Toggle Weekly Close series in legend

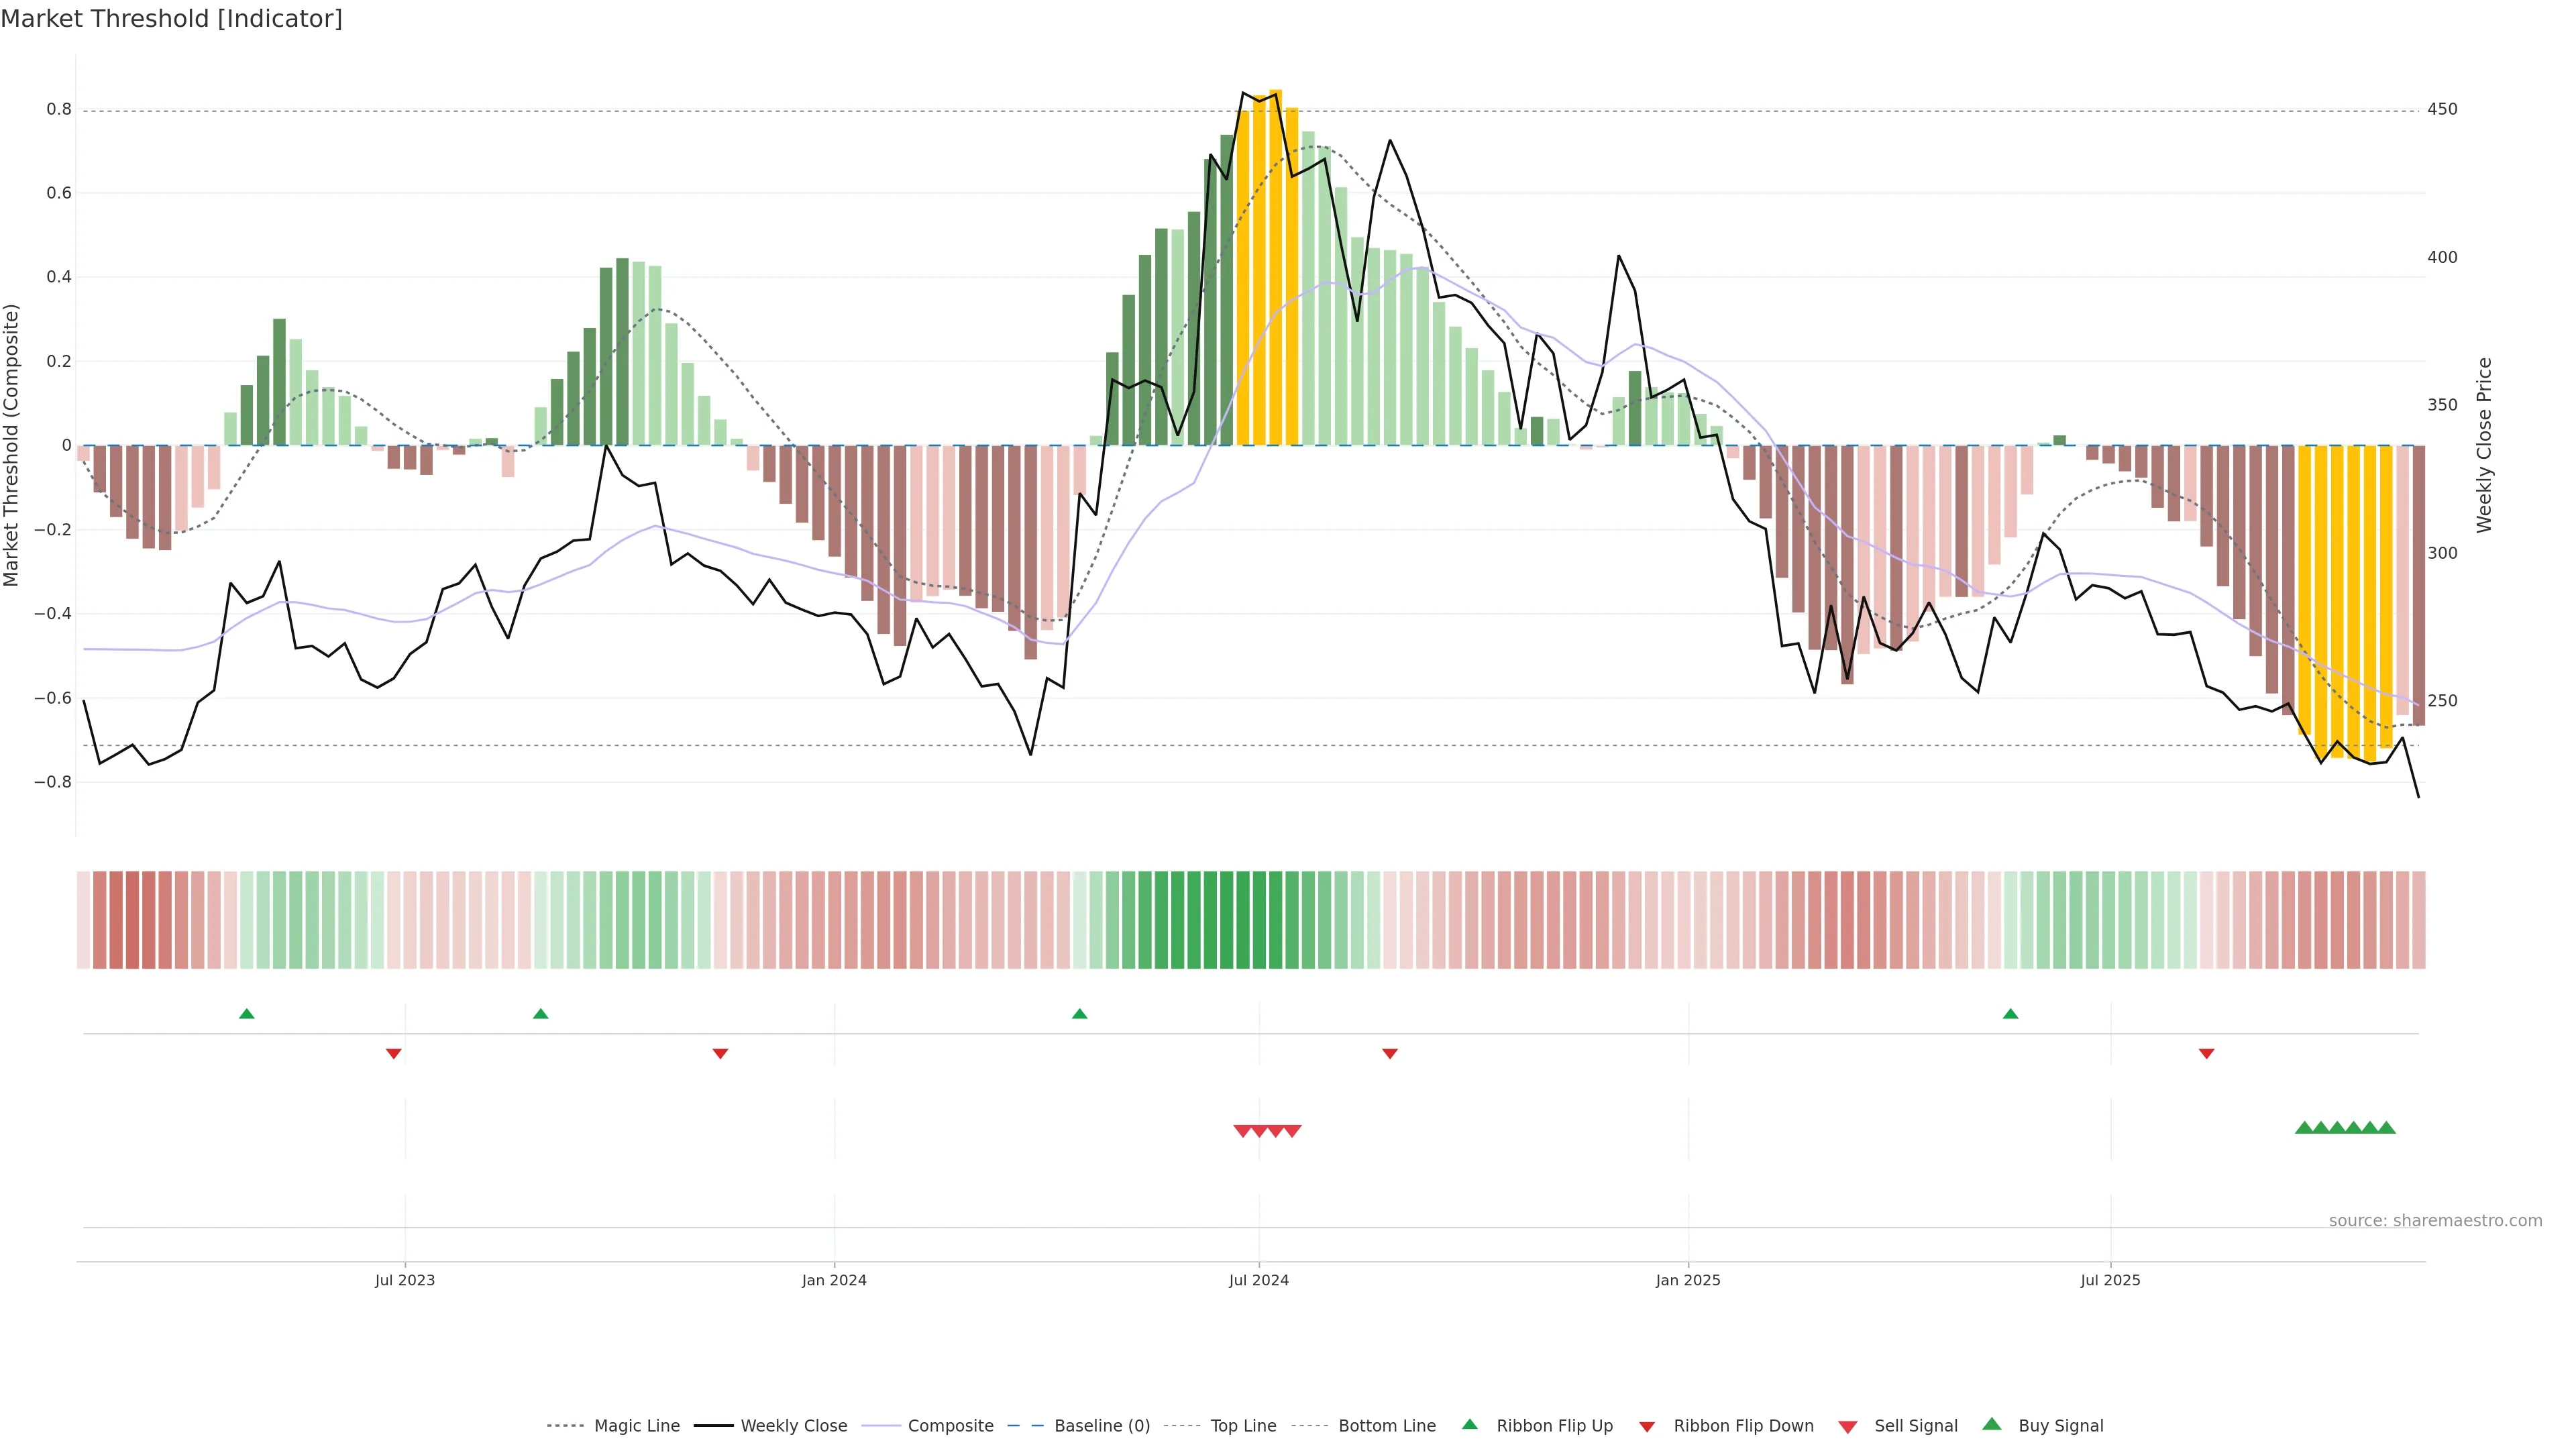[793, 1426]
